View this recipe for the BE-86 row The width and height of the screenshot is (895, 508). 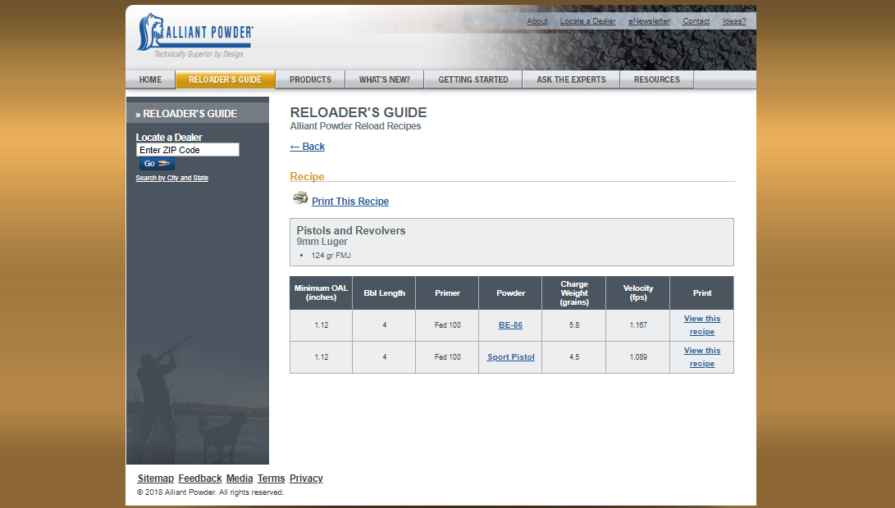[701, 325]
